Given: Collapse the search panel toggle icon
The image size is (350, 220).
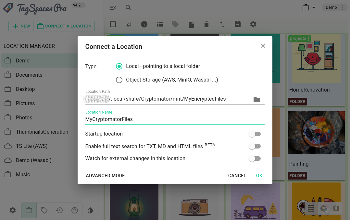Looking at the screenshot, I should coord(113,7).
